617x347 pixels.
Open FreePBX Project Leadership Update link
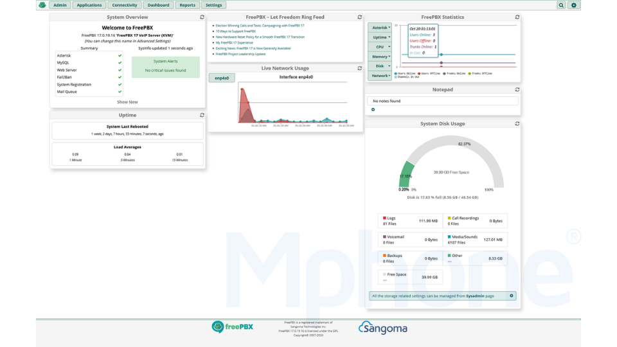coord(240,54)
